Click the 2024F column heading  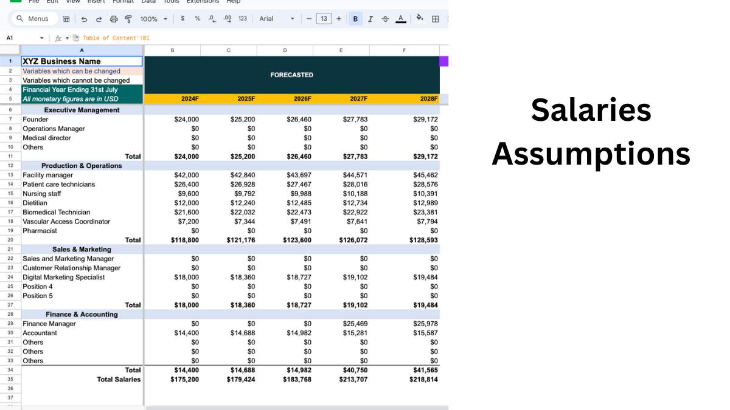click(x=172, y=98)
